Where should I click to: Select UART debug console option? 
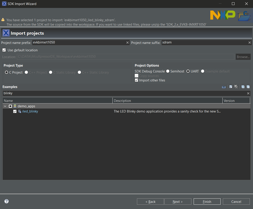188,71
